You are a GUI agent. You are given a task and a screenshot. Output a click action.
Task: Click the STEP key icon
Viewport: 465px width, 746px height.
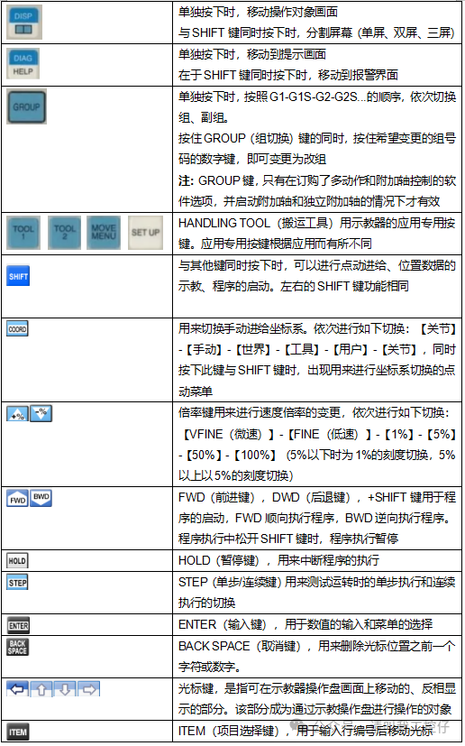pos(18,583)
